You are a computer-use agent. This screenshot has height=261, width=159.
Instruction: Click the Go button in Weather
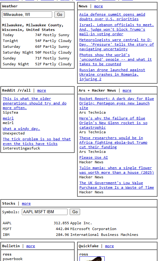pos(60,14)
